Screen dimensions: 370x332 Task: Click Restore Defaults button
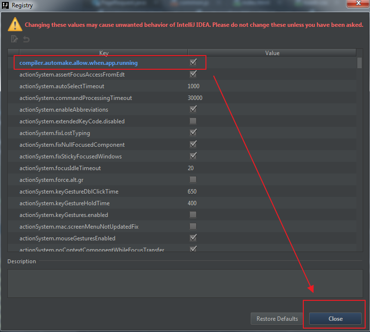tap(277, 318)
